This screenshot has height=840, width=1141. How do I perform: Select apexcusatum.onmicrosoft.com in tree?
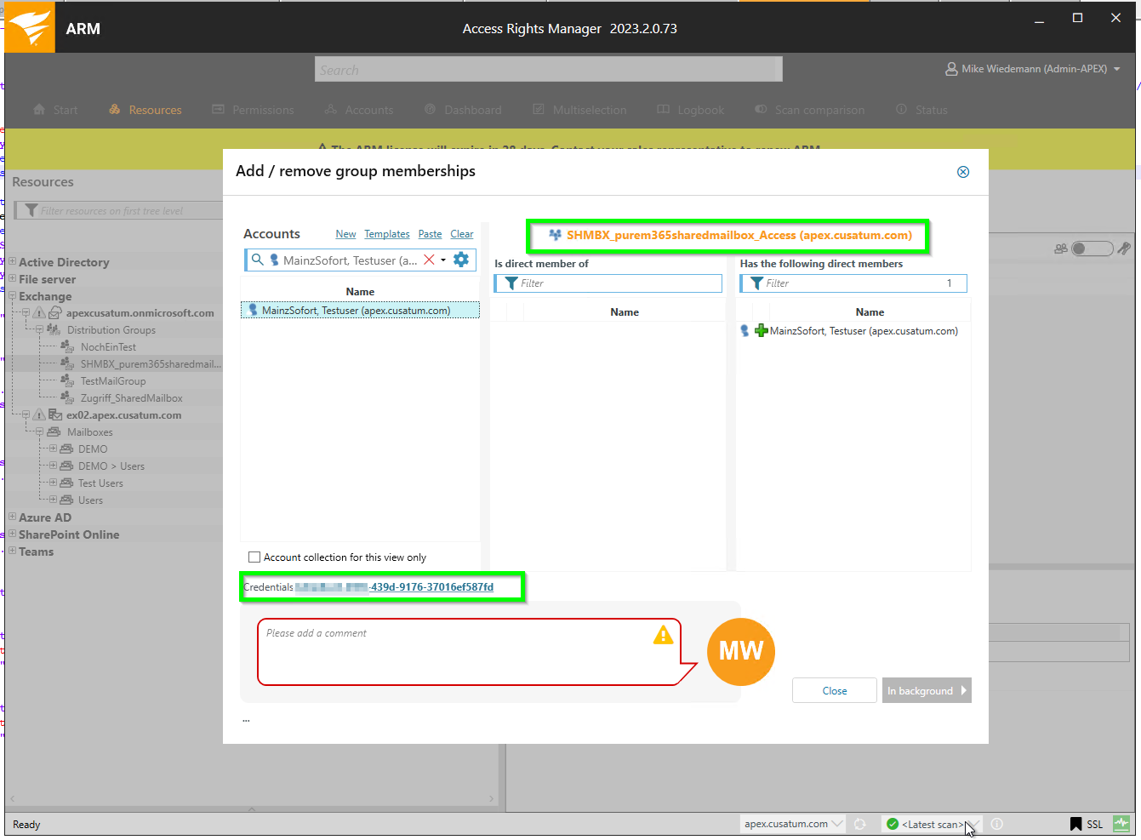[x=140, y=313]
